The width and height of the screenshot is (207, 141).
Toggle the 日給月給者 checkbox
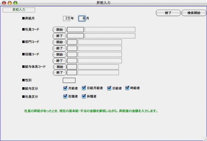[x=84, y=88]
